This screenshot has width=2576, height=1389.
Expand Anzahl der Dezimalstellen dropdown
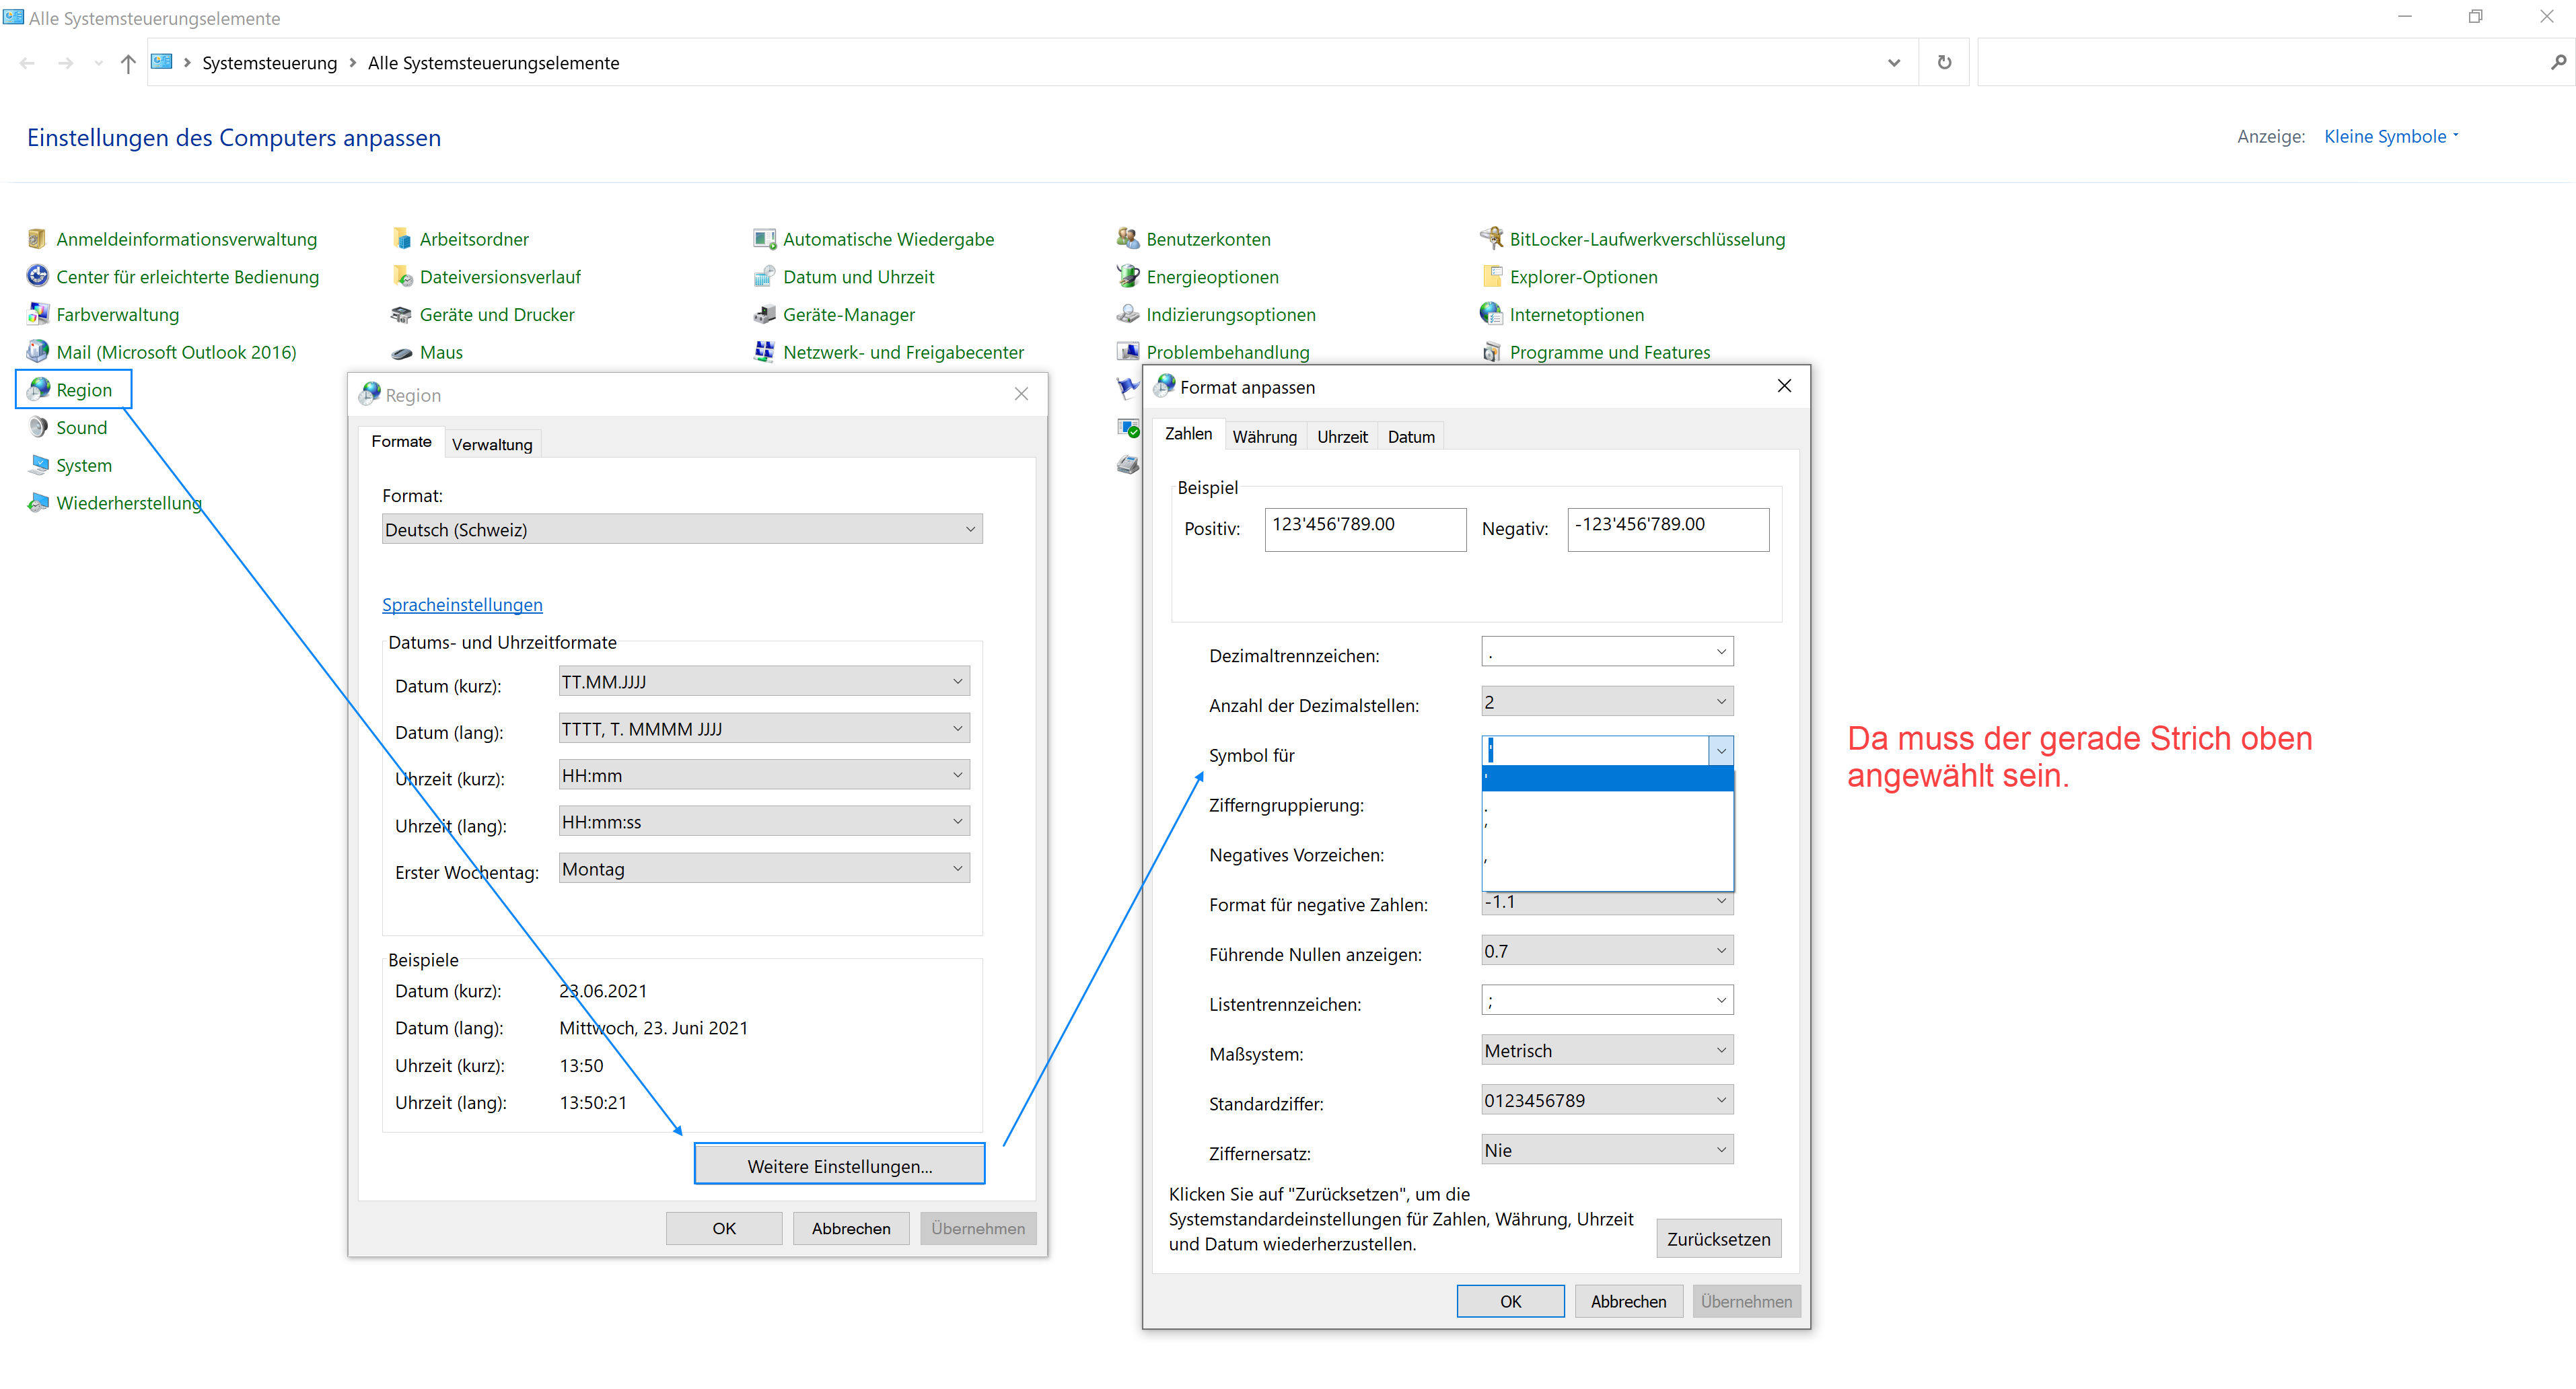coord(1607,702)
